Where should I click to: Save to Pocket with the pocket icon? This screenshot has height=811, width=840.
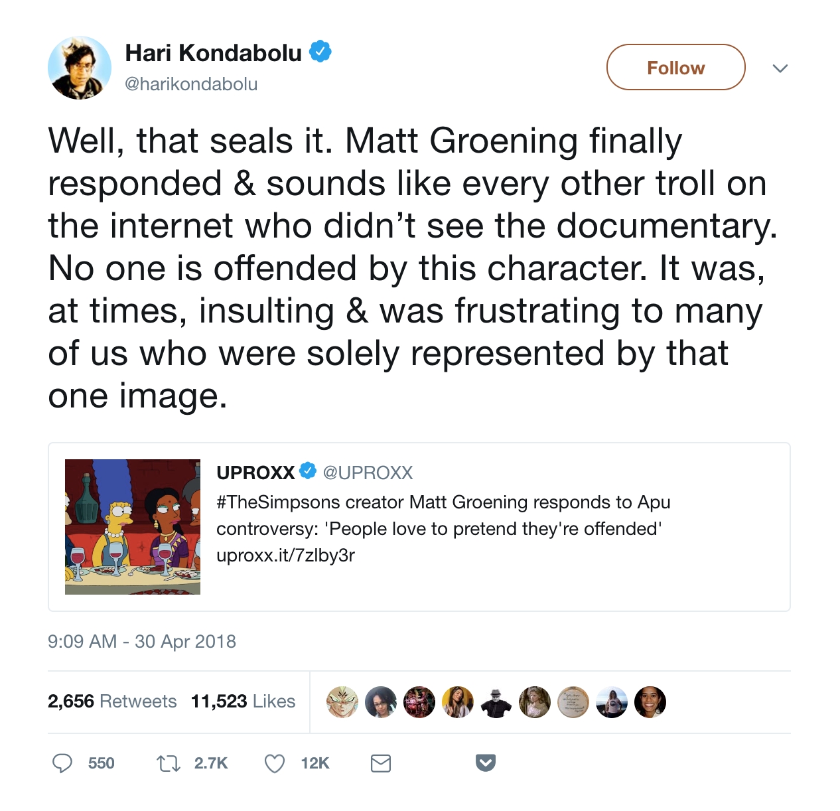click(x=486, y=763)
